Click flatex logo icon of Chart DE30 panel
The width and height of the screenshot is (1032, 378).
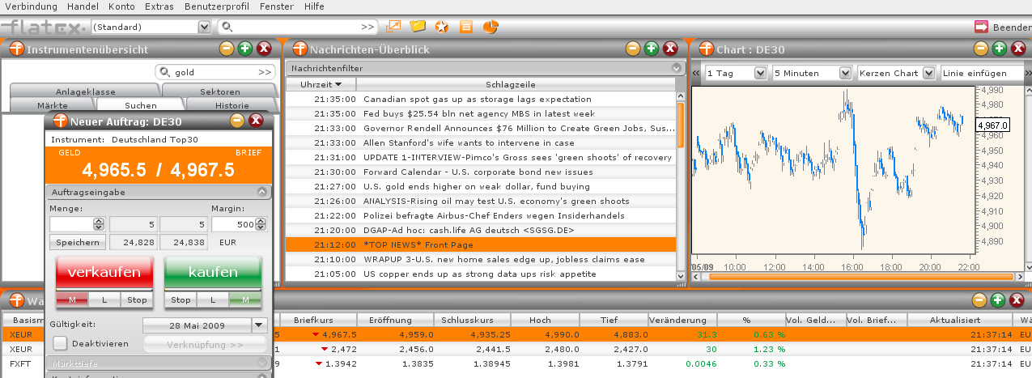click(705, 49)
